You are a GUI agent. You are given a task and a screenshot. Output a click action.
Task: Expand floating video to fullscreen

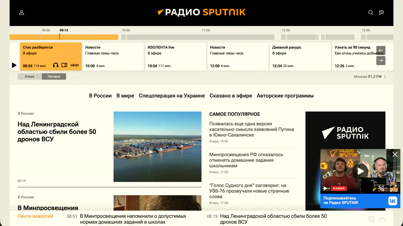coord(394,188)
